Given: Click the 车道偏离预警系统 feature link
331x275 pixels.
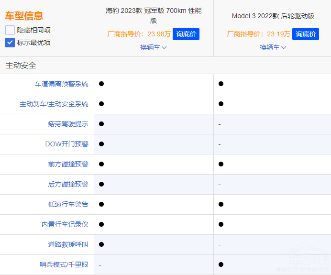Looking at the screenshot, I should pos(61,84).
